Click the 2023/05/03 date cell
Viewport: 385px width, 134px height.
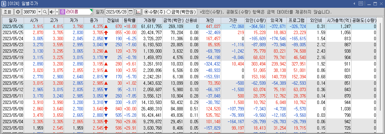point(13,128)
